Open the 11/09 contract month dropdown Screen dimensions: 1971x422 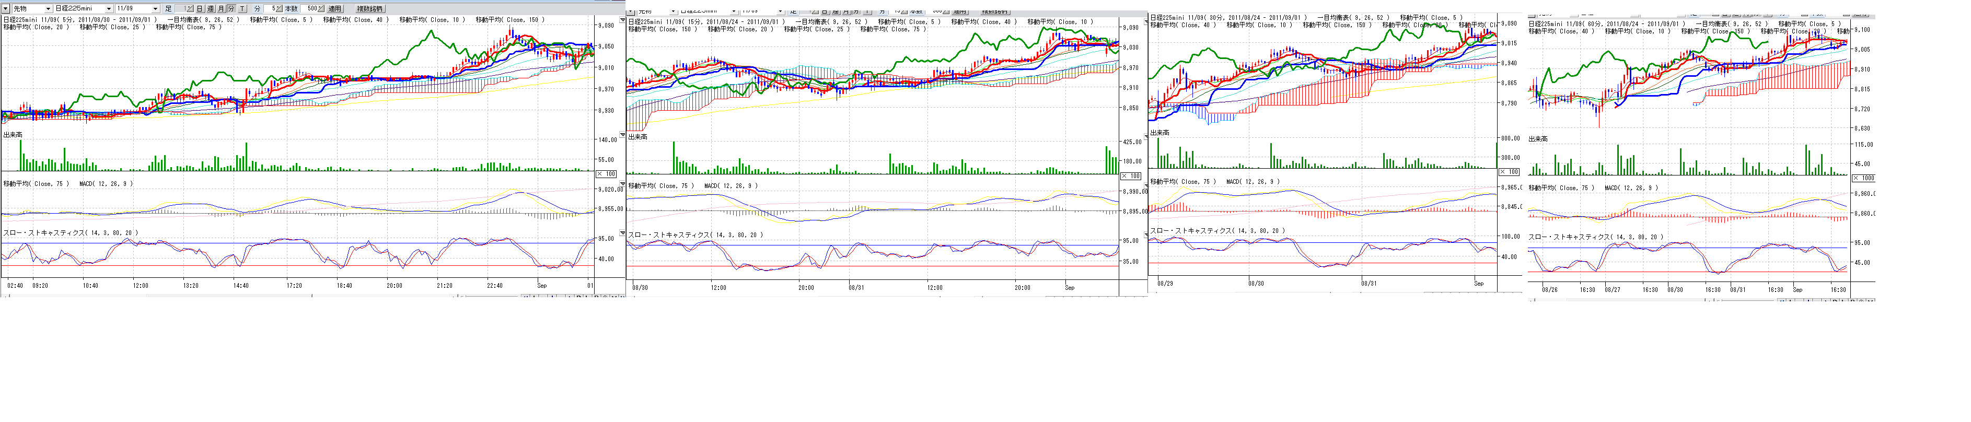click(x=155, y=8)
